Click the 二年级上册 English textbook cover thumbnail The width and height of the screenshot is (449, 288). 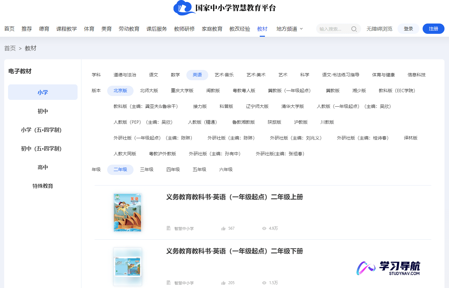[x=127, y=212]
